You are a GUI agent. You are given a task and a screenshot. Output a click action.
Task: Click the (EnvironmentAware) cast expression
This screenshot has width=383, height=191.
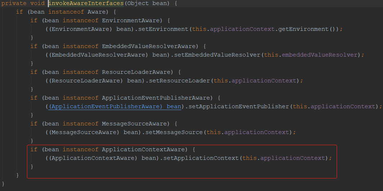click(x=81, y=29)
